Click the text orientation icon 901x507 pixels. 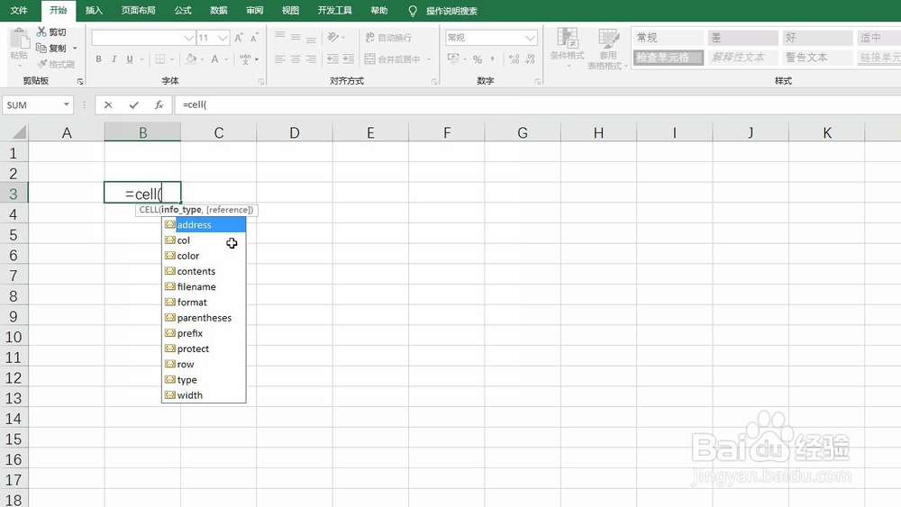(x=333, y=37)
